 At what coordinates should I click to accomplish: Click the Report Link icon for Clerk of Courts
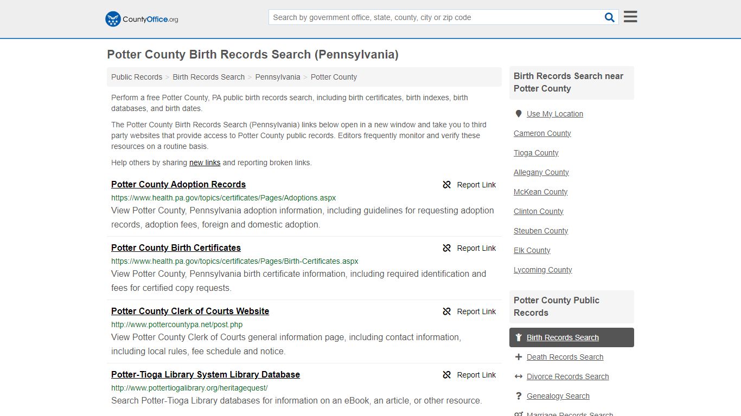click(447, 311)
